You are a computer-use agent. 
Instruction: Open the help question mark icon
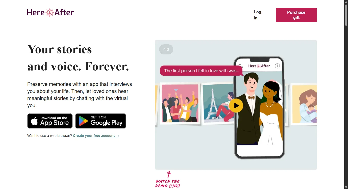tap(277, 66)
